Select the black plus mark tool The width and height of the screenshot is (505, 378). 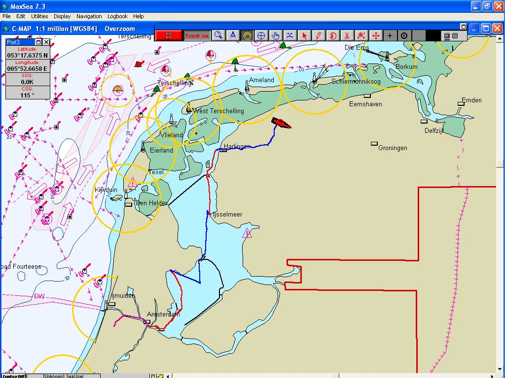point(390,35)
